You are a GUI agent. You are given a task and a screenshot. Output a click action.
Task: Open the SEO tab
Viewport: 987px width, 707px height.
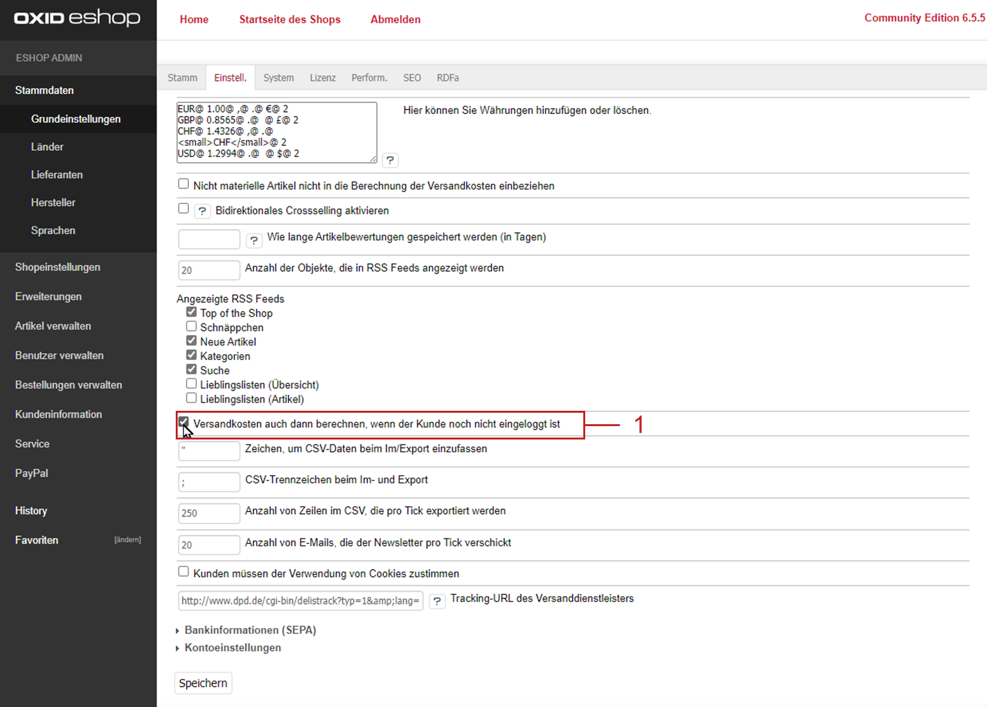tap(411, 78)
